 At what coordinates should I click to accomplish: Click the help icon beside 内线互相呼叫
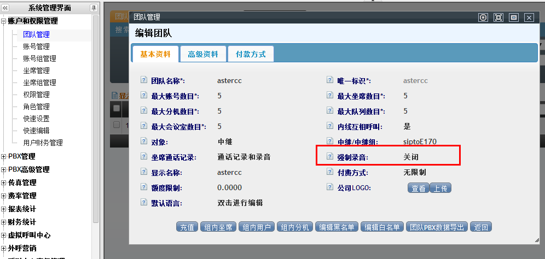coord(330,126)
